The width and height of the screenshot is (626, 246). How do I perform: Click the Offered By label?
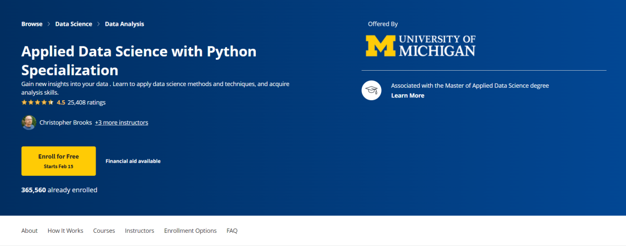point(383,24)
